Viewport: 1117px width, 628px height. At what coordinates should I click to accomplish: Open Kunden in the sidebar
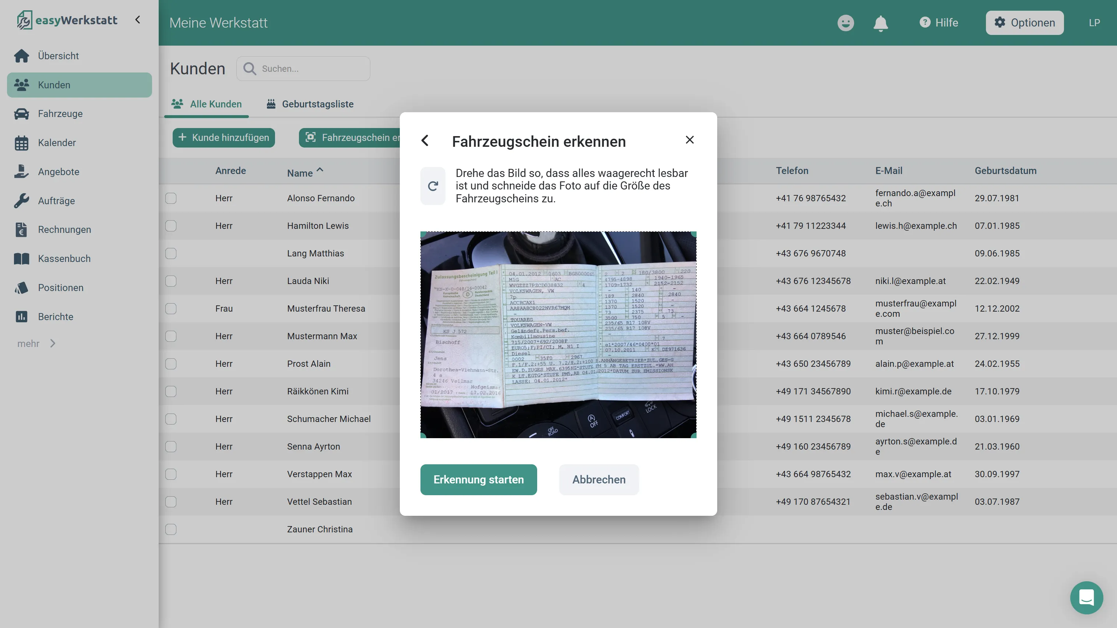pyautogui.click(x=80, y=85)
